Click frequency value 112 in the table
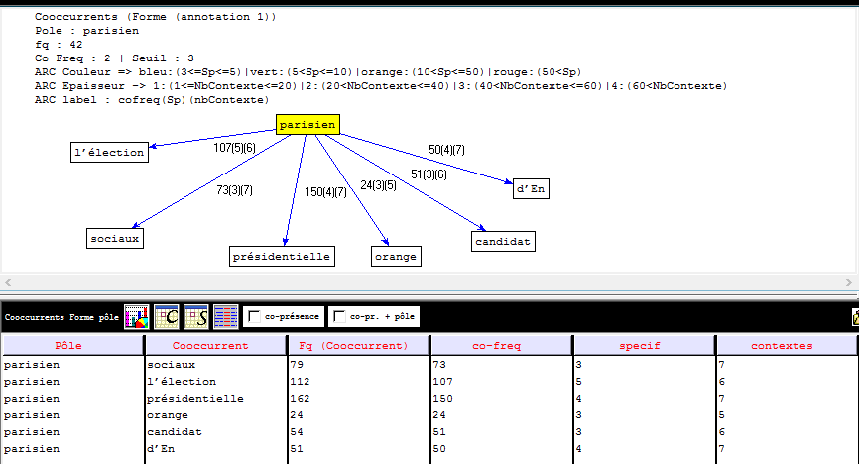 (300, 382)
